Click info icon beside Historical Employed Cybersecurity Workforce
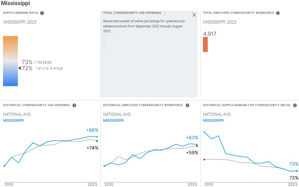Screen dimensions: 299x187 click(187, 105)
